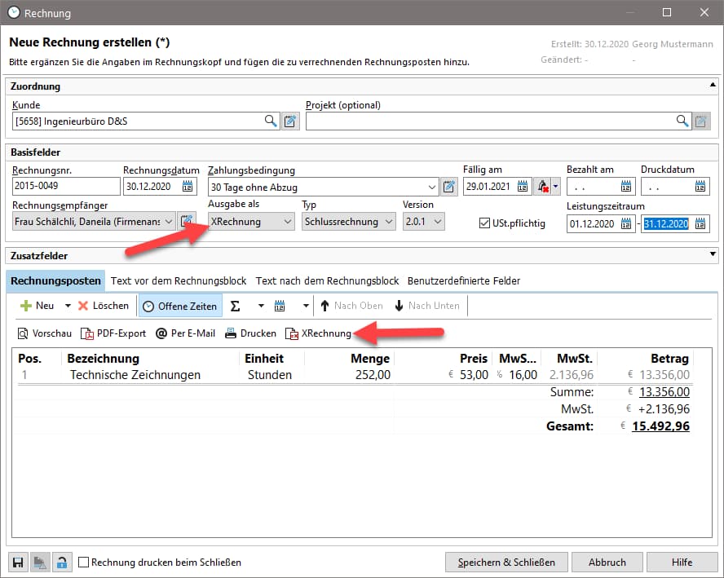Click the sigma sum icon
This screenshot has height=578, width=724.
[235, 306]
